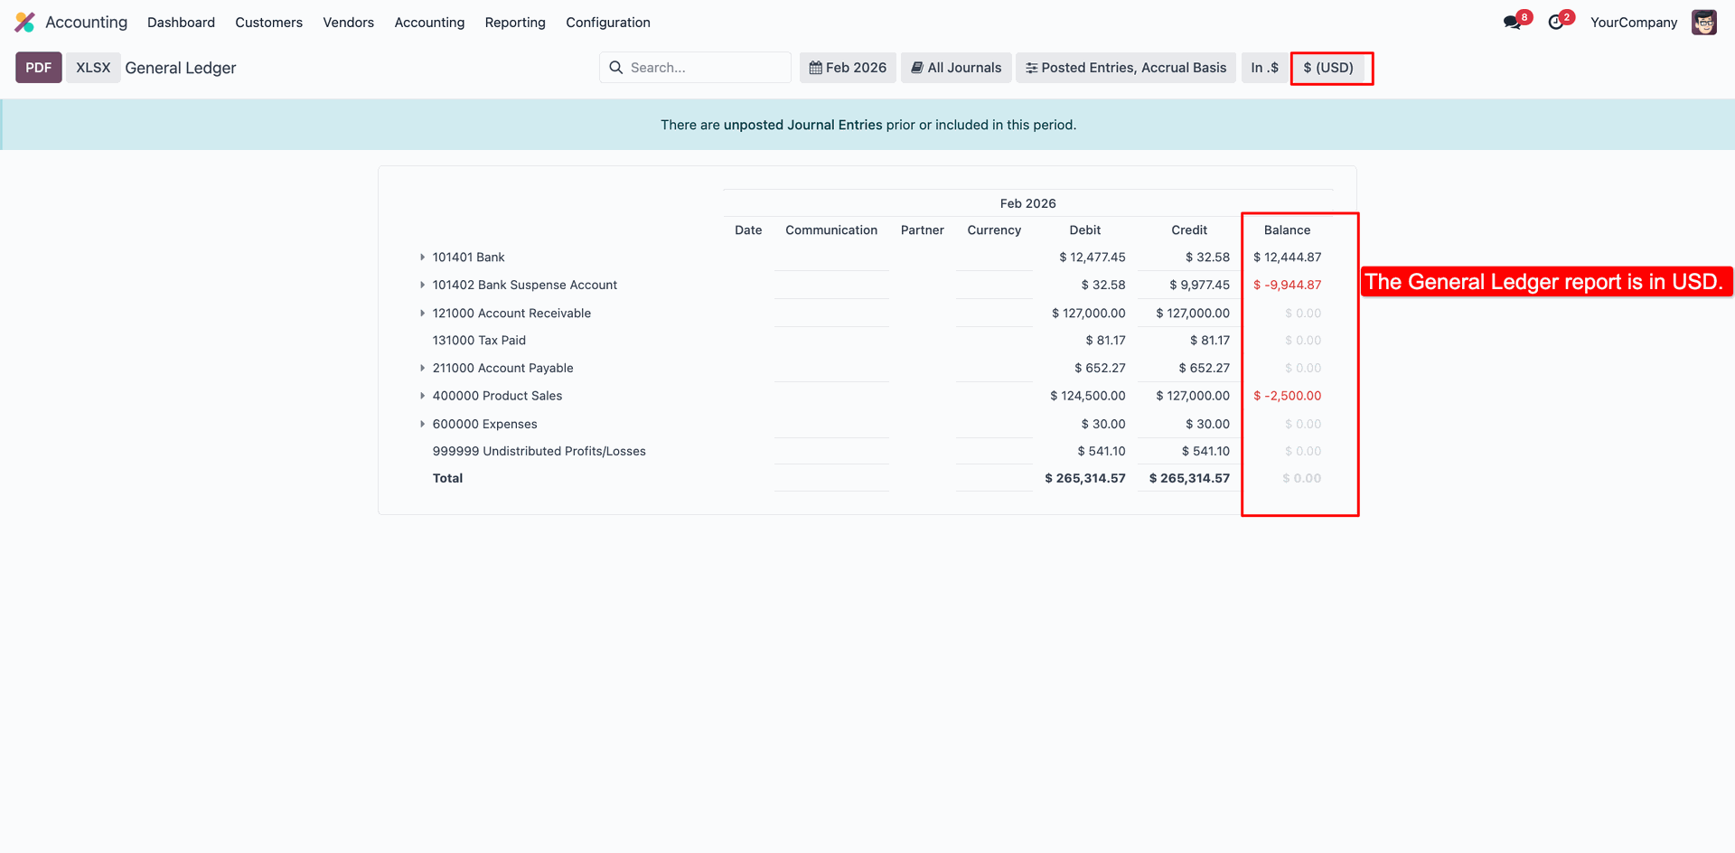The width and height of the screenshot is (1735, 853).
Task: Follow the unposted Journal Entries link
Action: click(x=802, y=125)
